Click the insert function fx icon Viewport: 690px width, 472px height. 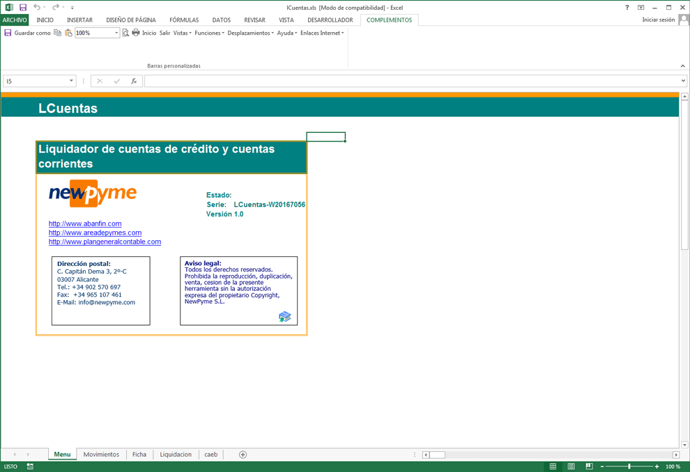coord(134,81)
